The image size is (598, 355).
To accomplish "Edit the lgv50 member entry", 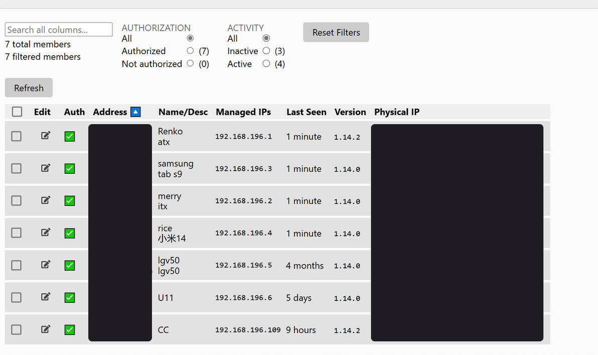I will (x=46, y=265).
